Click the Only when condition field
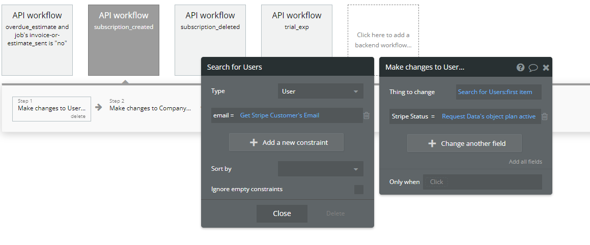 (x=482, y=182)
